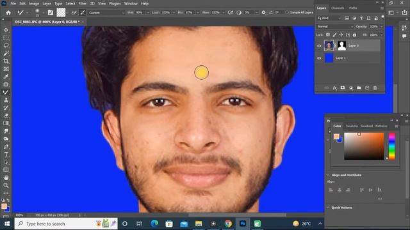The width and height of the screenshot is (410, 230).
Task: Open the Fill value dropdown arrow
Action: click(382, 34)
